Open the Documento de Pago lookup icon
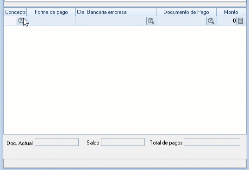Image resolution: width=249 pixels, height=170 pixels. pyautogui.click(x=211, y=21)
